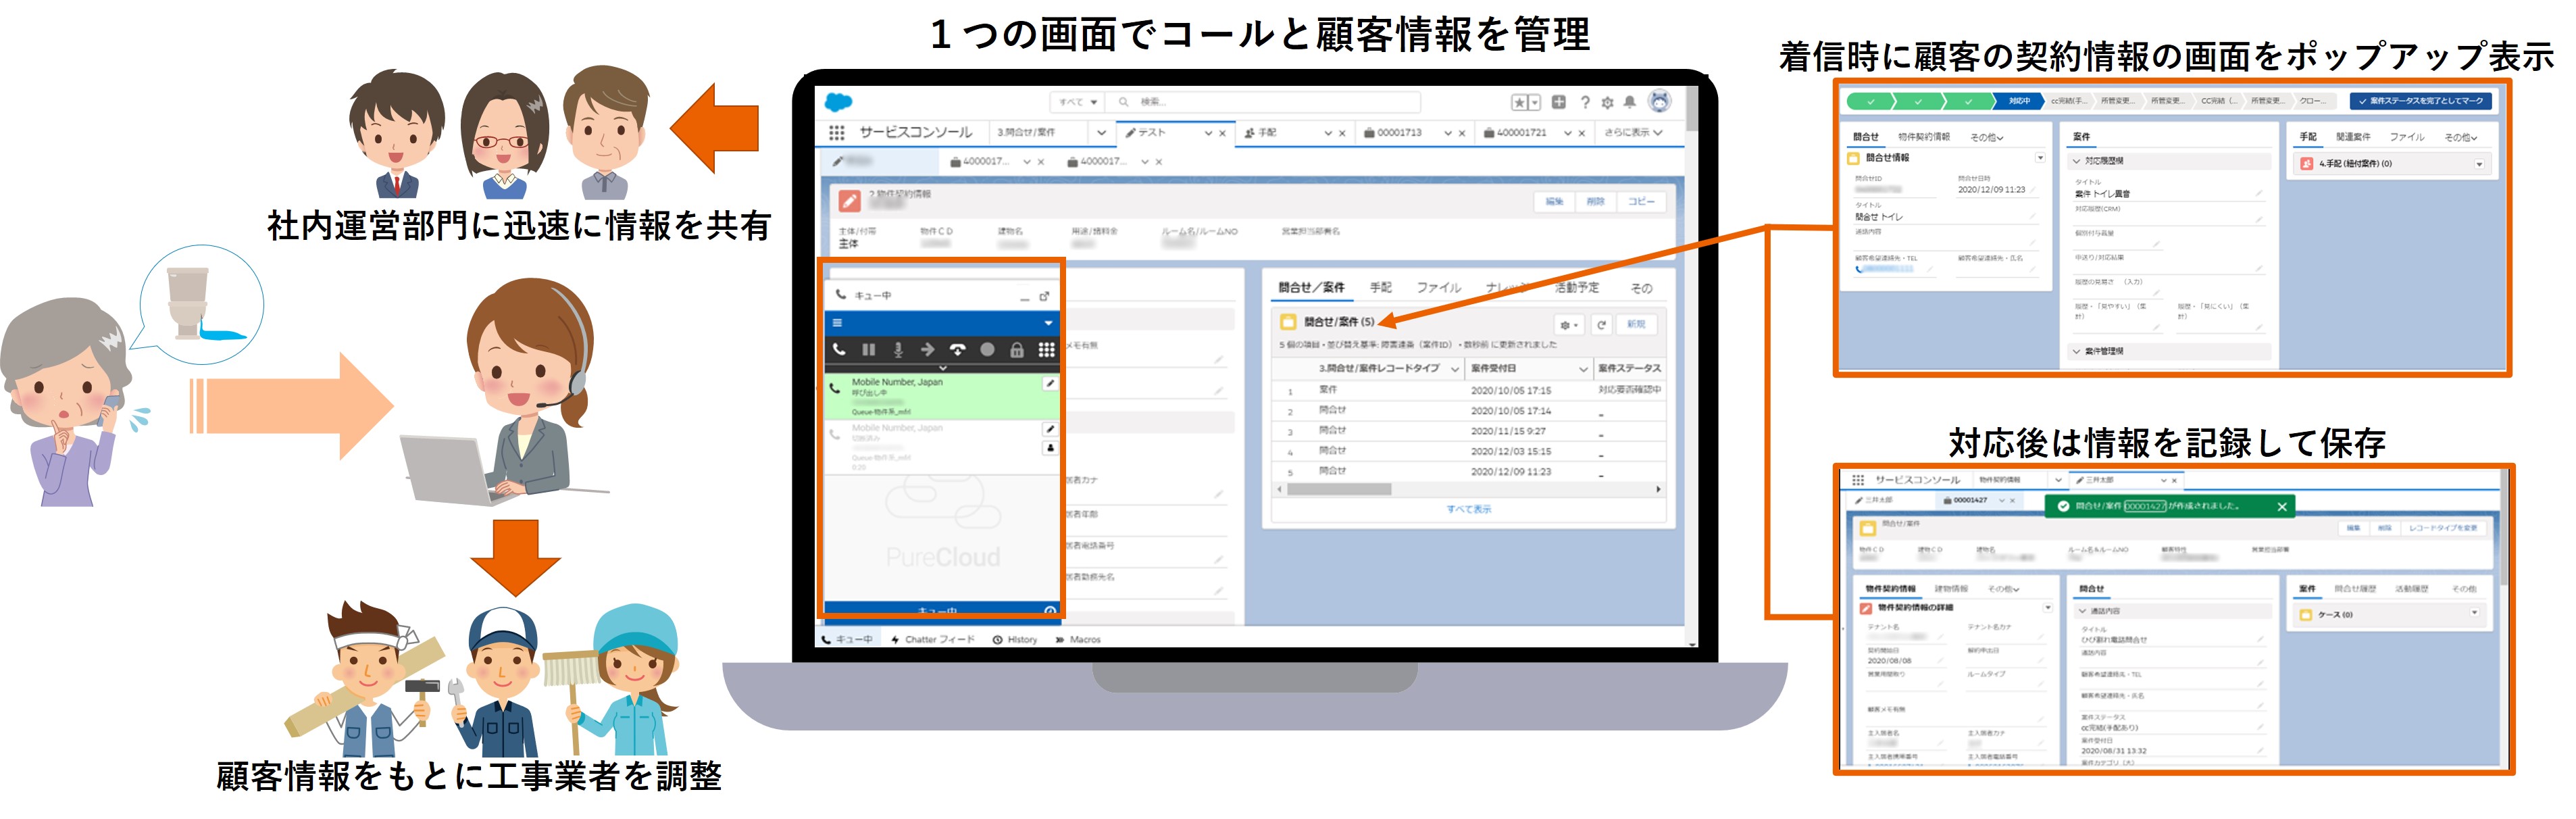
Task: Mute microphone in PureCloud softphone
Action: tap(898, 349)
